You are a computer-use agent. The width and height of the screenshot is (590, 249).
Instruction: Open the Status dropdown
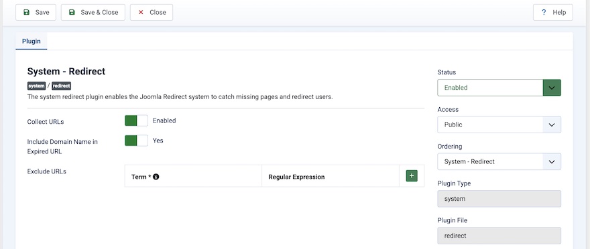pos(499,88)
